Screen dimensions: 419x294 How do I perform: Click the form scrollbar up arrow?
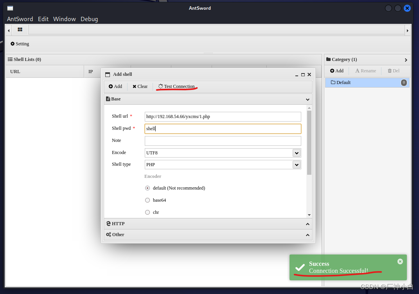[309, 108]
